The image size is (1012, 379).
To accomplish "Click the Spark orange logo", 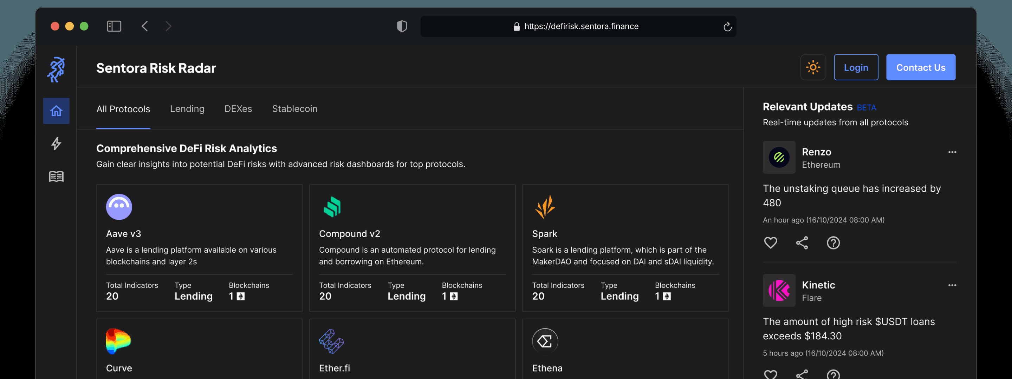I will click(545, 207).
